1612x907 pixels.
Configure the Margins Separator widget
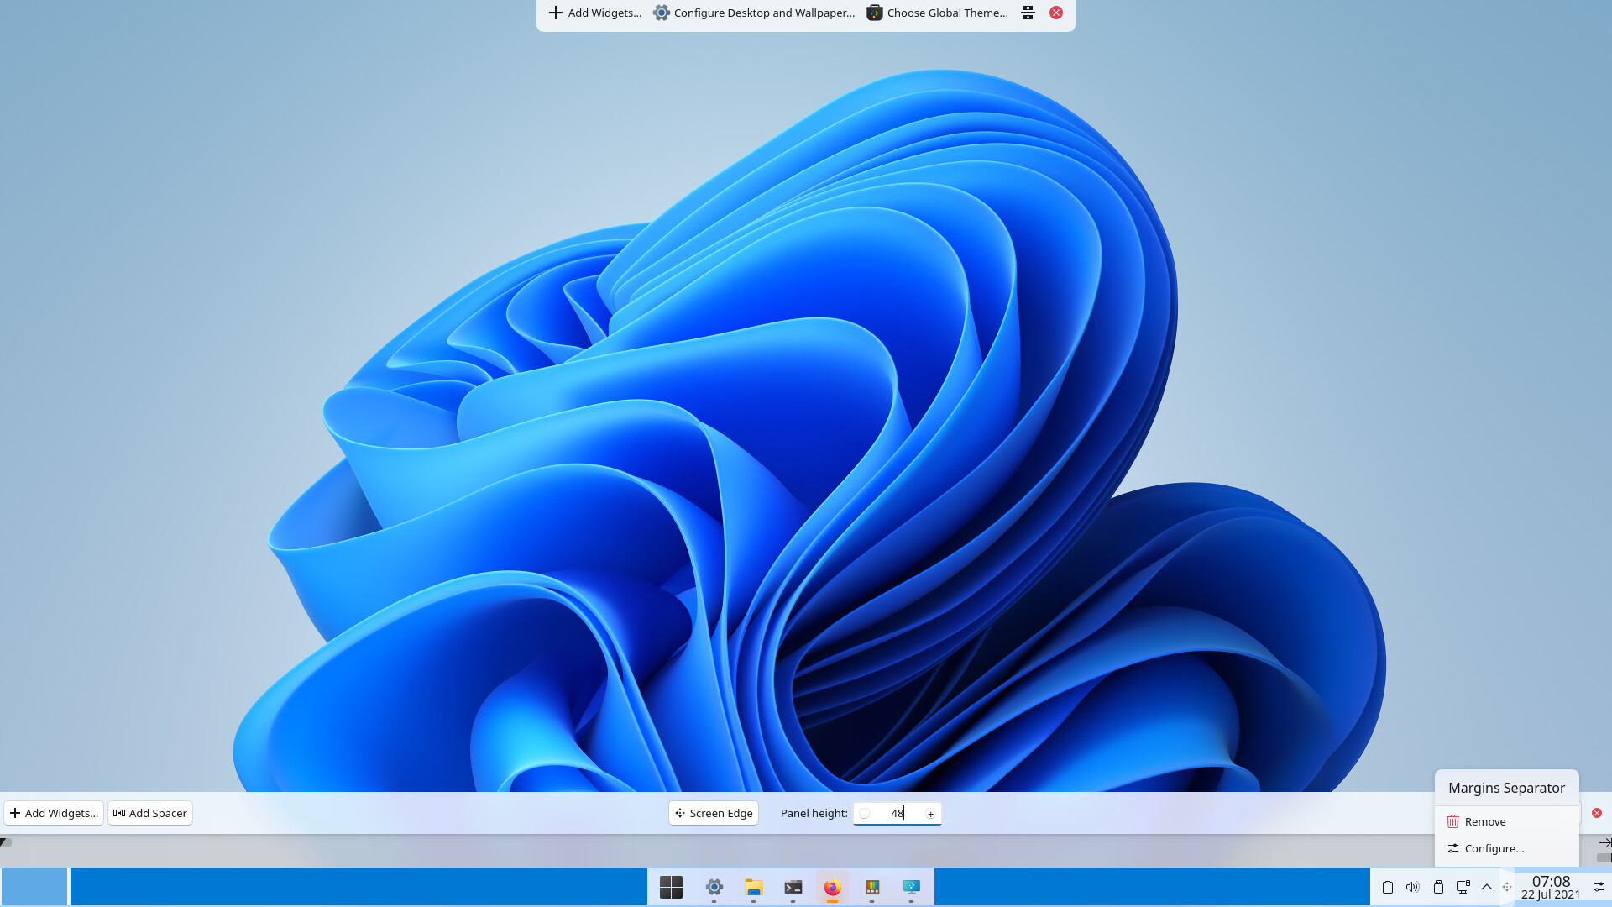pyautogui.click(x=1507, y=848)
